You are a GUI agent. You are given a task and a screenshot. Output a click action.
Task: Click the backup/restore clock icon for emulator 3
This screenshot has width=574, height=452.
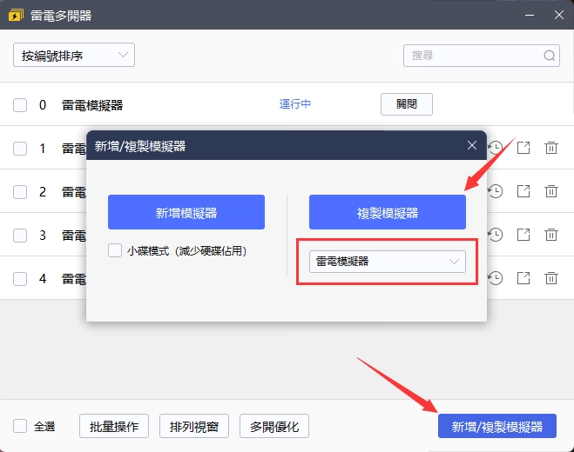[496, 235]
